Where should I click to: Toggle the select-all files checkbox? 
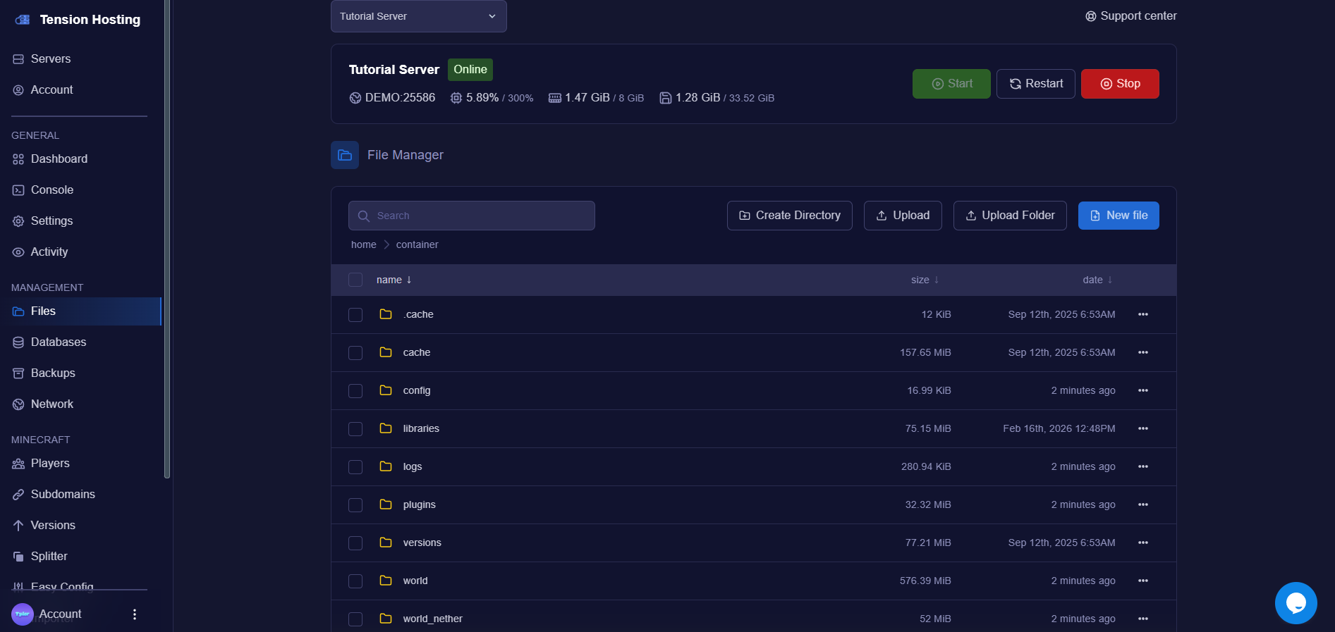[x=355, y=280]
